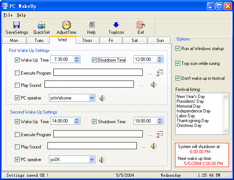Viewport: 234px width, 180px height.
Task: Adjust 7:30:00 wake up time spinner
Action: (x=77, y=59)
